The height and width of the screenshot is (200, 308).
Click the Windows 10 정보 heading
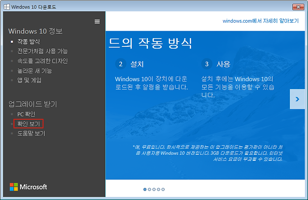[35, 31]
